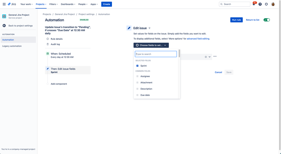
Task: Expand the Sprint value dropdown chevron
Action: (210, 57)
